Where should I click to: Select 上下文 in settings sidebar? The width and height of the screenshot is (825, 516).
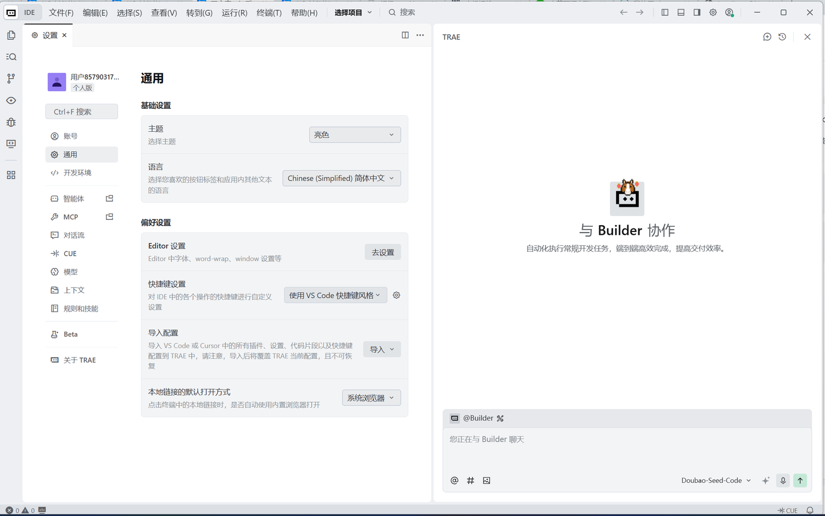click(x=81, y=290)
